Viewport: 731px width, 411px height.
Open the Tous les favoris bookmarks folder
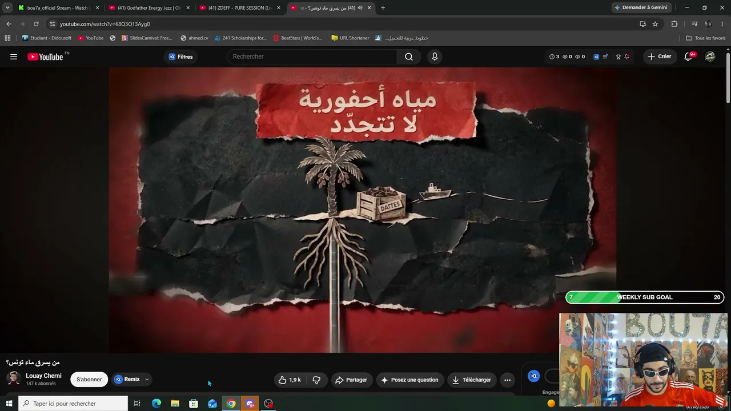click(x=705, y=38)
